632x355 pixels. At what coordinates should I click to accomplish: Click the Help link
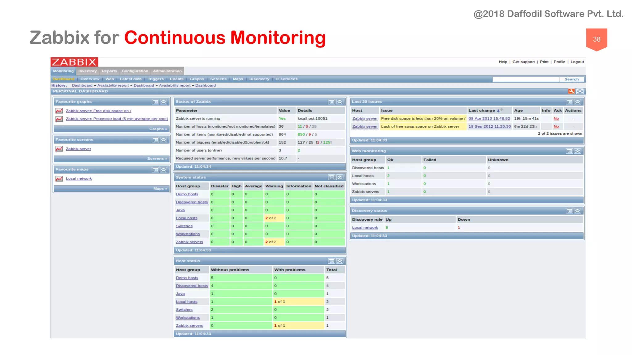coord(503,62)
